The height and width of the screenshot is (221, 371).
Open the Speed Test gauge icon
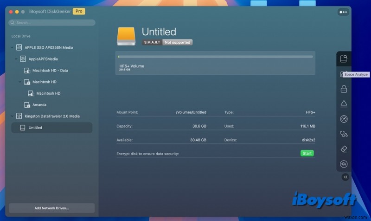click(344, 119)
